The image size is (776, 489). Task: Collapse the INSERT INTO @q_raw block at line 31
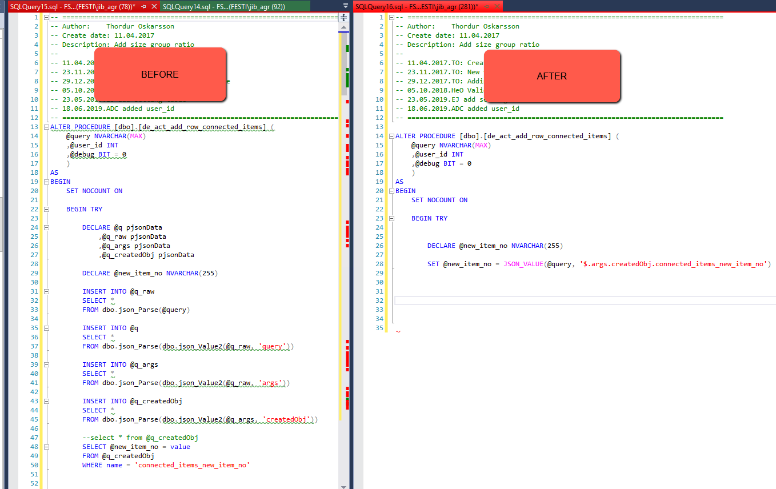[x=46, y=291]
